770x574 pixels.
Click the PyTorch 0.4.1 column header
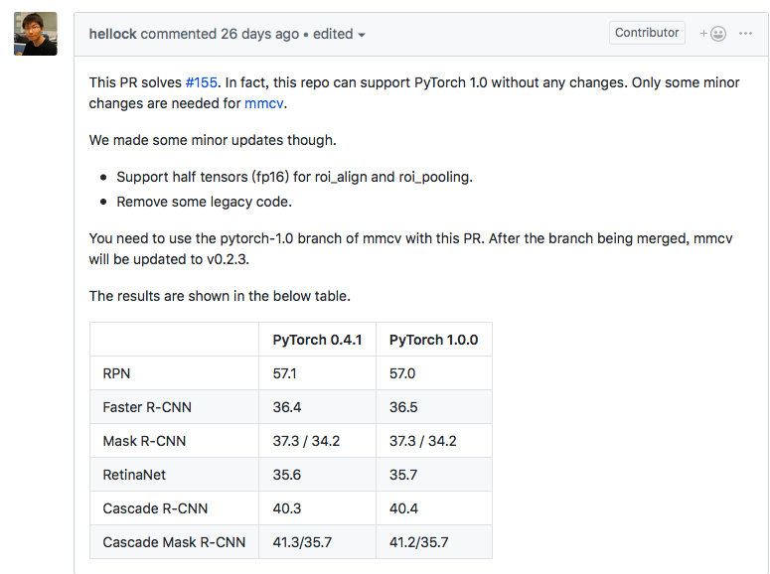click(317, 340)
